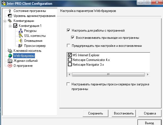Select the Прокси-сервер computer icon
The width and height of the screenshot is (163, 125).
[x=21, y=46]
